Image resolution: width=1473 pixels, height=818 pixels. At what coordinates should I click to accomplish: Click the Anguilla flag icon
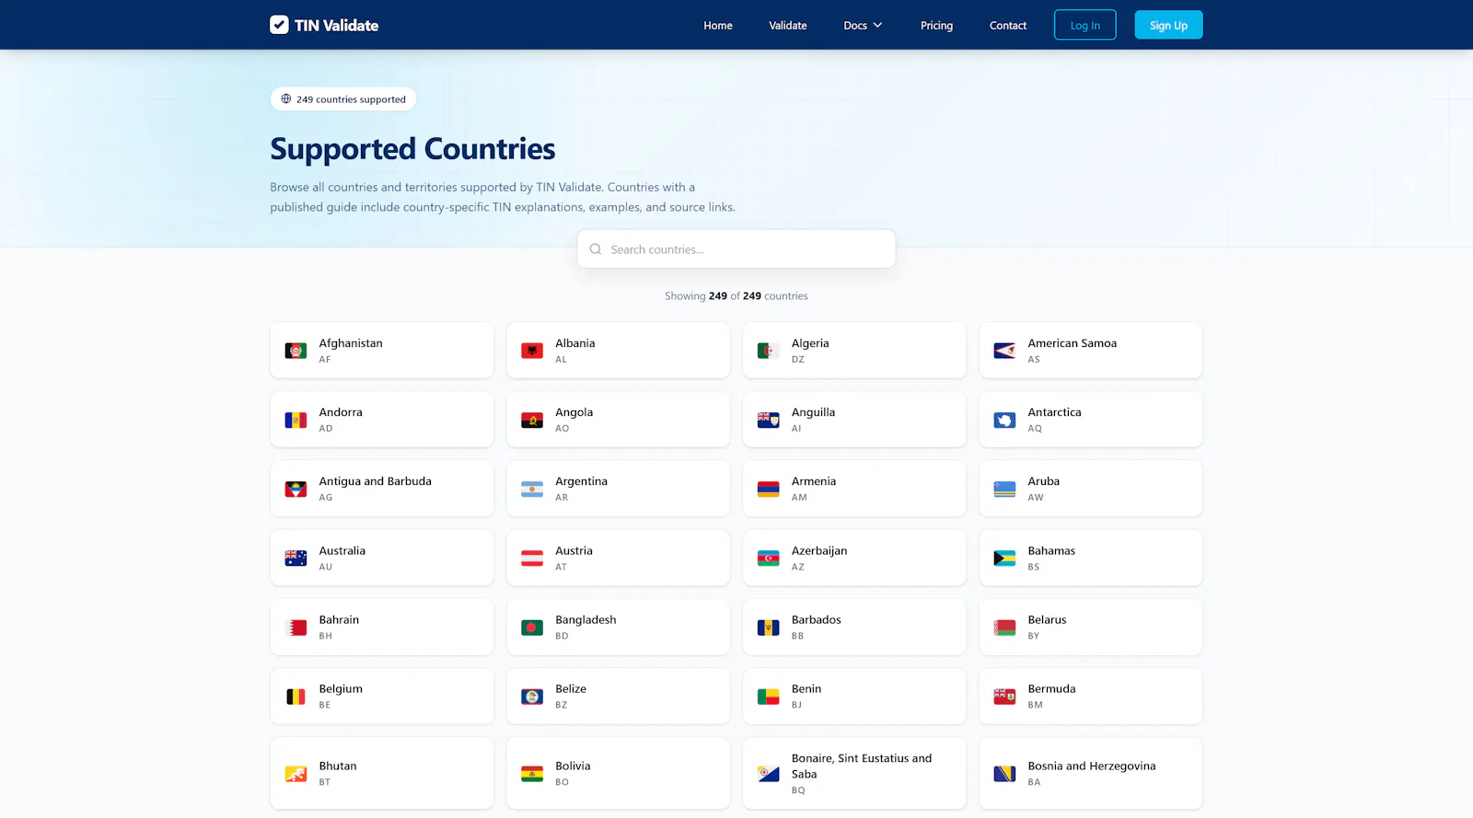click(769, 420)
